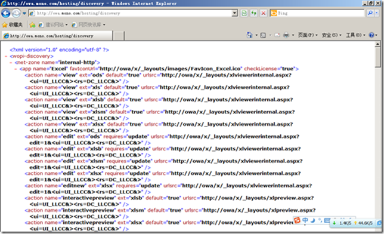Expand the Home button dropdown arrow
384x234 pixels.
click(256, 35)
